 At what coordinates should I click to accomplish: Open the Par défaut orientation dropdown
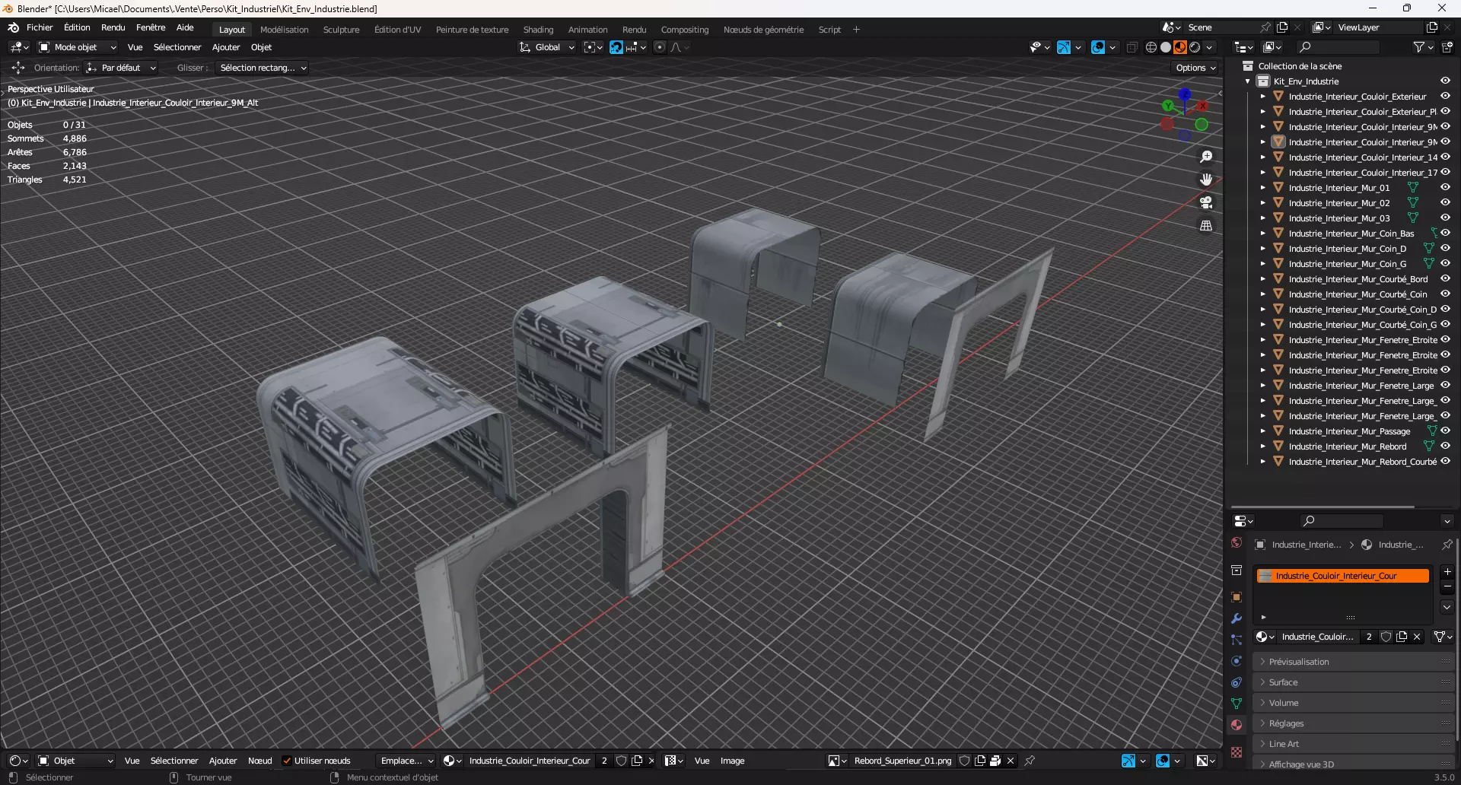(x=121, y=68)
